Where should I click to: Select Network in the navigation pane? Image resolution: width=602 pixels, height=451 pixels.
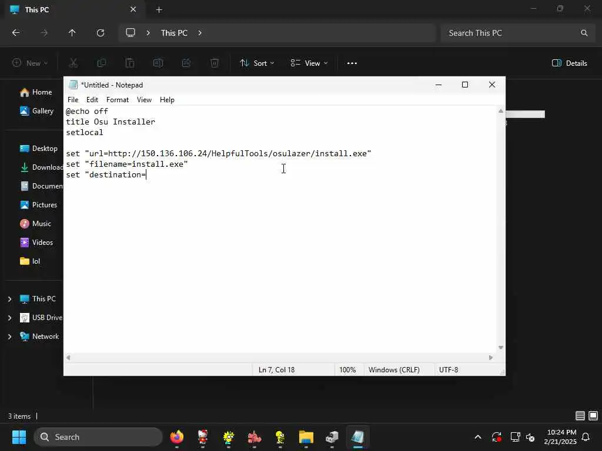(x=39, y=336)
